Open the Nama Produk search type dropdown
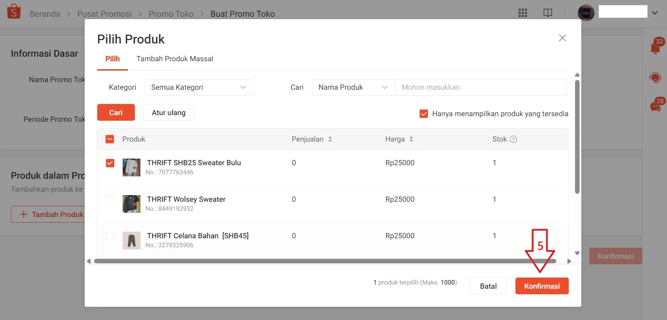This screenshot has width=667, height=320. tap(353, 87)
